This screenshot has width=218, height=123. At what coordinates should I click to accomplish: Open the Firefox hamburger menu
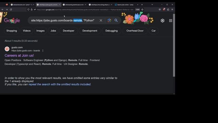coord(172,10)
